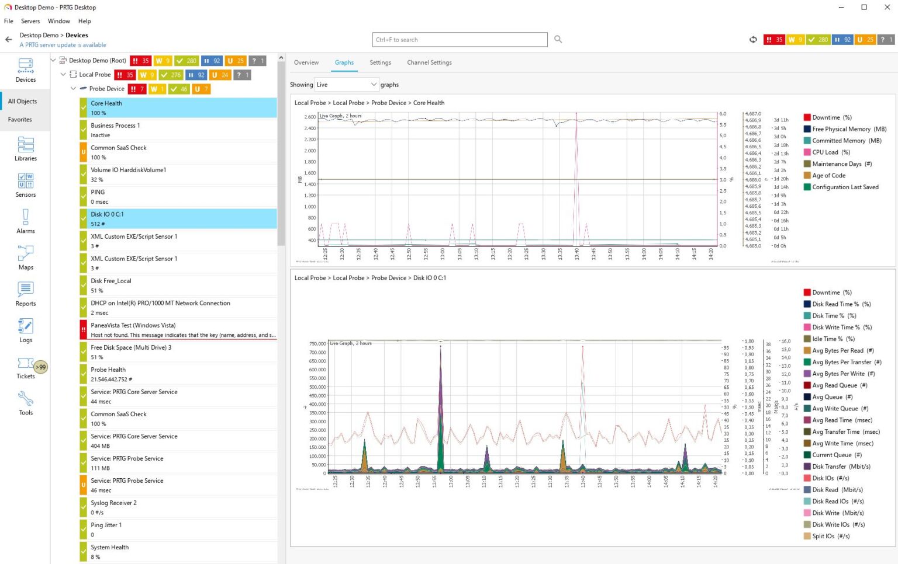Image resolution: width=898 pixels, height=564 pixels.
Task: Select the PaneaVista Test sensor row
Action: 182,330
